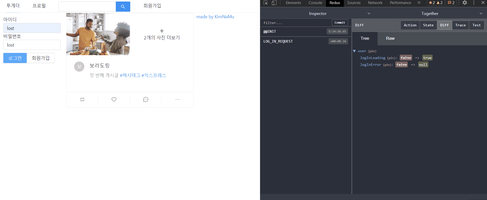Collapse the user (pin) tree node
Viewport: 487px width, 200px height.
(354, 51)
